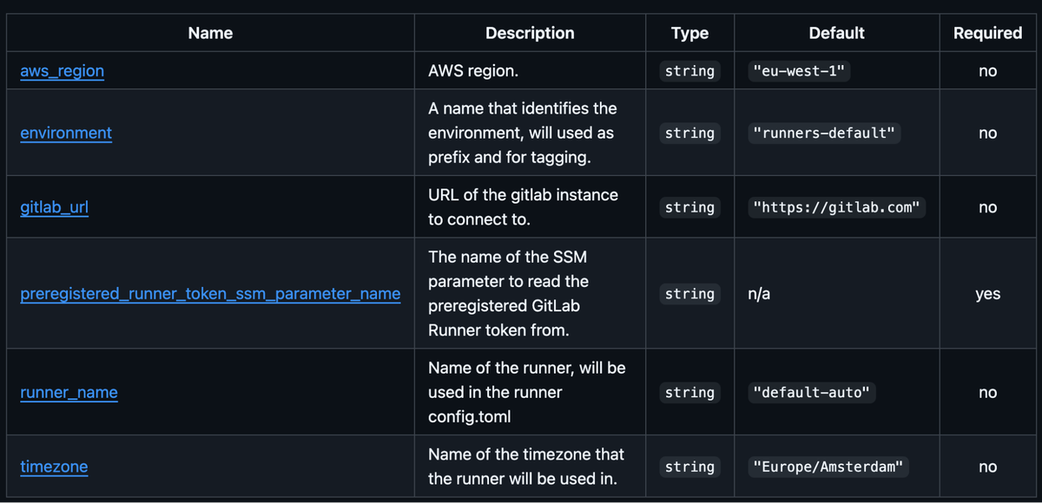Screen dimensions: 1042x503
Task: Click the string type in runner_name row
Action: coord(689,392)
